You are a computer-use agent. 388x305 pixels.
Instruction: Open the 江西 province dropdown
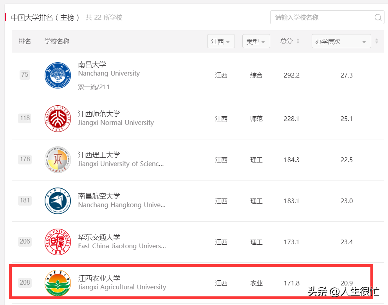221,42
